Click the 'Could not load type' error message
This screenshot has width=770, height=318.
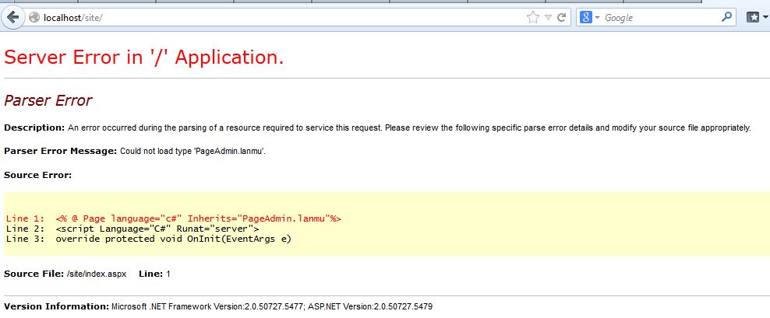(192, 151)
